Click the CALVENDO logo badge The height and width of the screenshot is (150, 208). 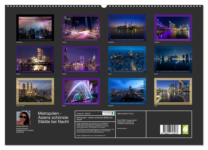click(108, 113)
